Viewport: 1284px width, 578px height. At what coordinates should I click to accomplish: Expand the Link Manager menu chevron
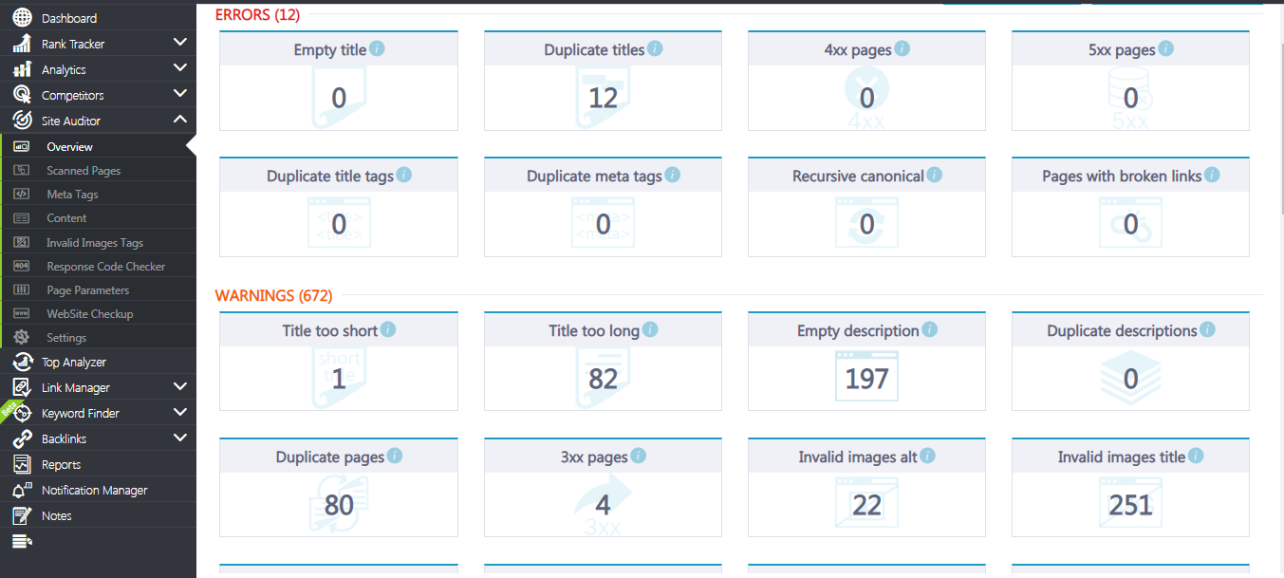tap(180, 386)
